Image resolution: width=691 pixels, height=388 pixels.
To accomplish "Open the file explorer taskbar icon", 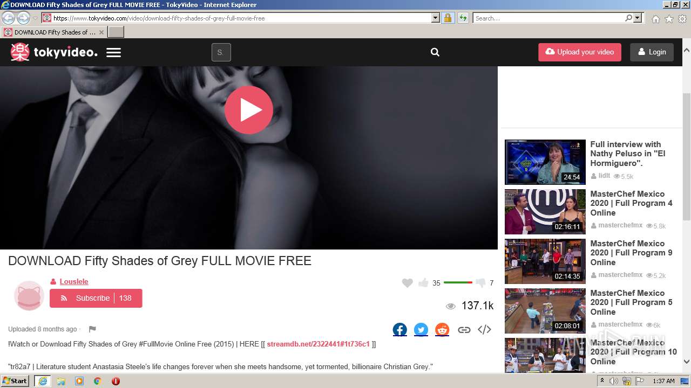I will [61, 381].
